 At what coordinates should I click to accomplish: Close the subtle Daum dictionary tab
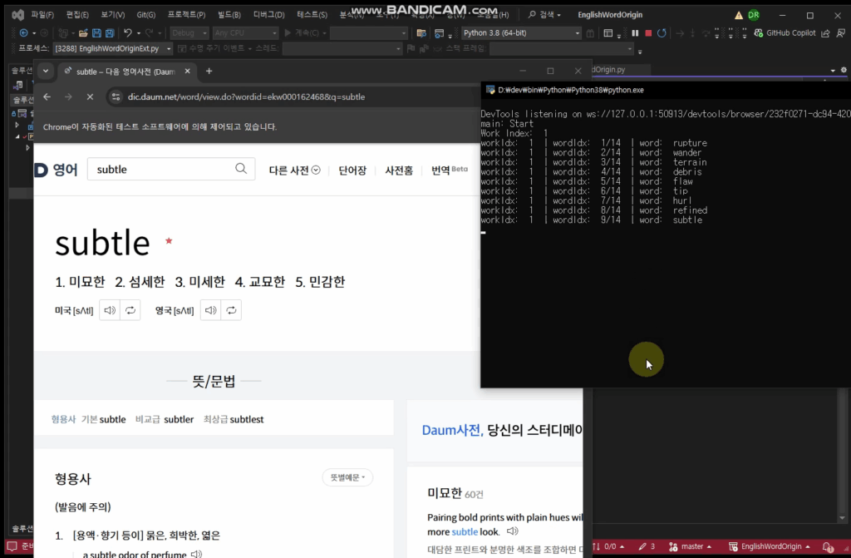[187, 72]
